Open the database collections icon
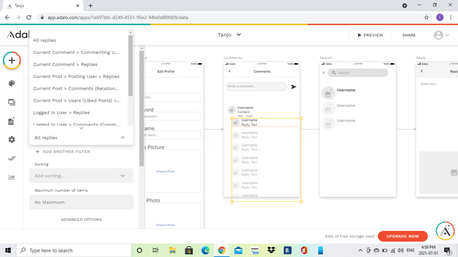 pyautogui.click(x=12, y=121)
